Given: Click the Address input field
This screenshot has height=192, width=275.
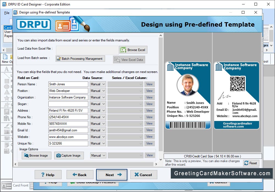Looking at the screenshot, I should click(x=68, y=111).
